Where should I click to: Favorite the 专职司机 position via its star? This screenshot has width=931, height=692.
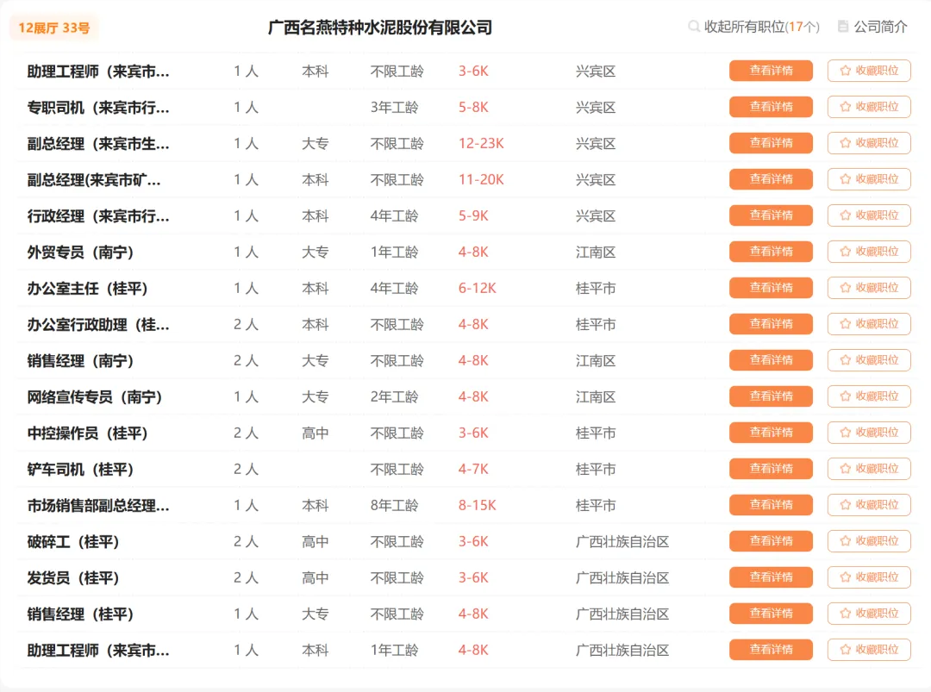pyautogui.click(x=869, y=107)
